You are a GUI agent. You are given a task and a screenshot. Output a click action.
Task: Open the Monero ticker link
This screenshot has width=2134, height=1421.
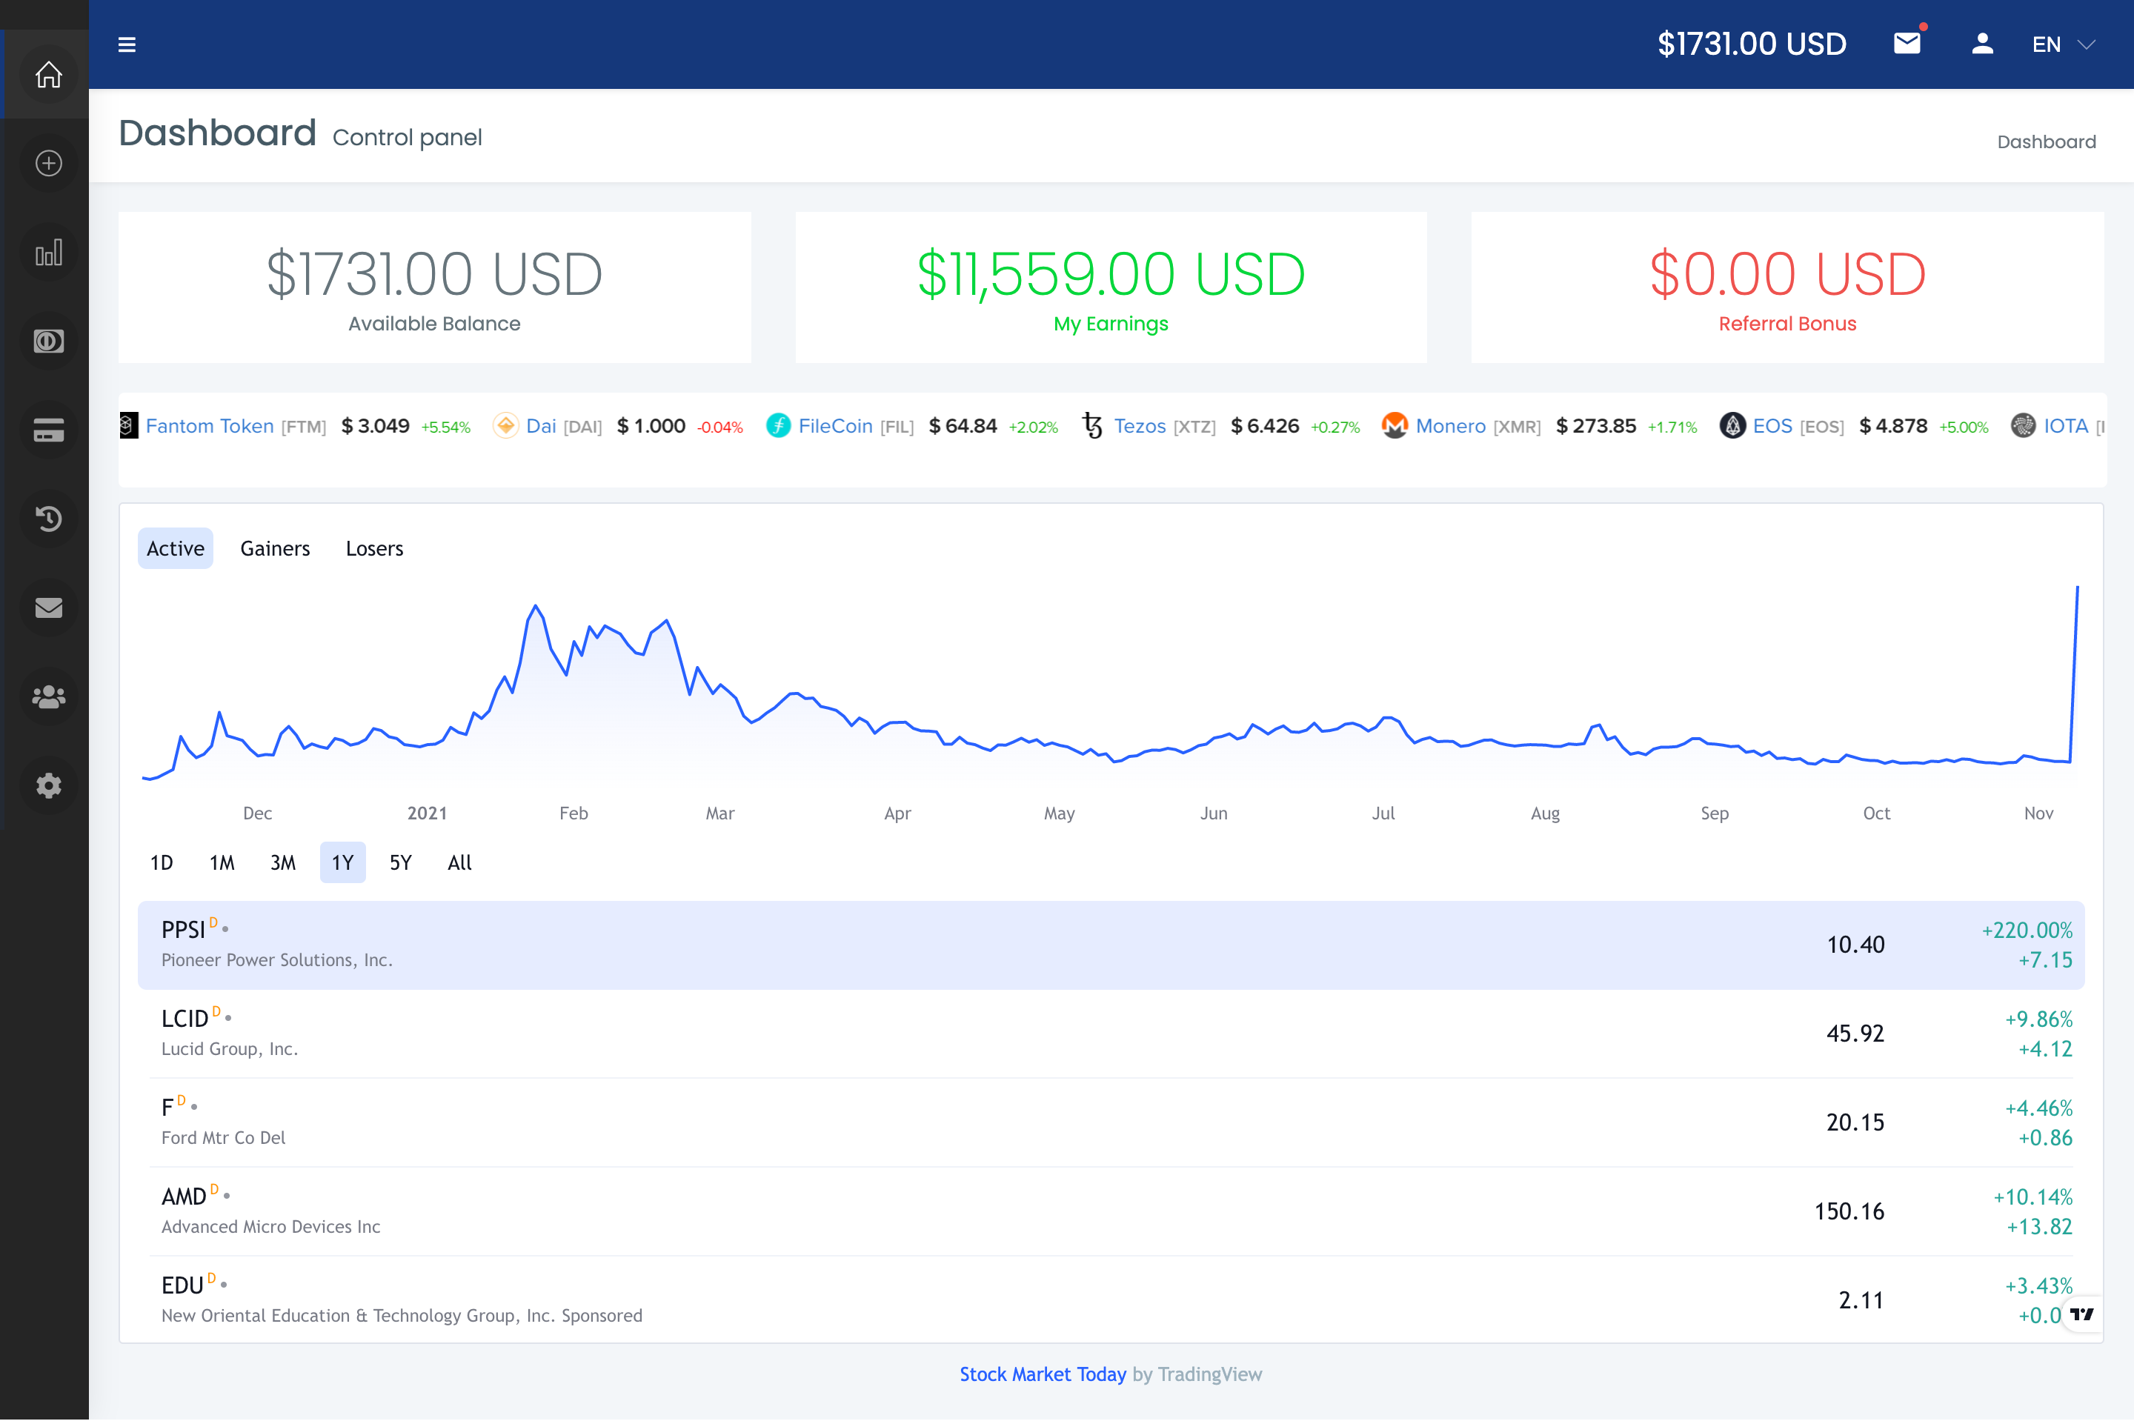(x=1451, y=426)
